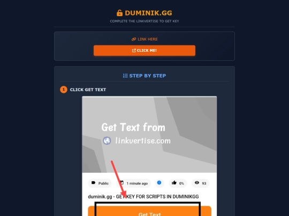Click the orange step number 1 badge
289x216 pixels.
[64, 90]
